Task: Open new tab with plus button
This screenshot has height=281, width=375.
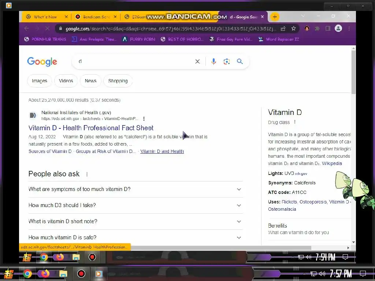Action: click(x=275, y=17)
